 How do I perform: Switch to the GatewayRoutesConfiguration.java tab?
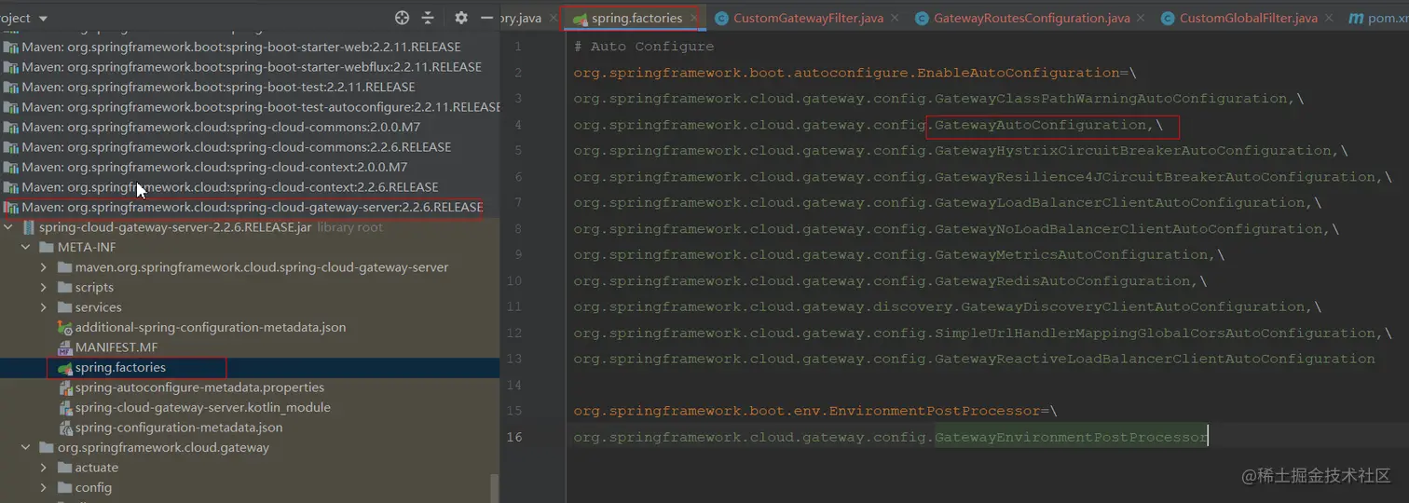click(x=1032, y=19)
